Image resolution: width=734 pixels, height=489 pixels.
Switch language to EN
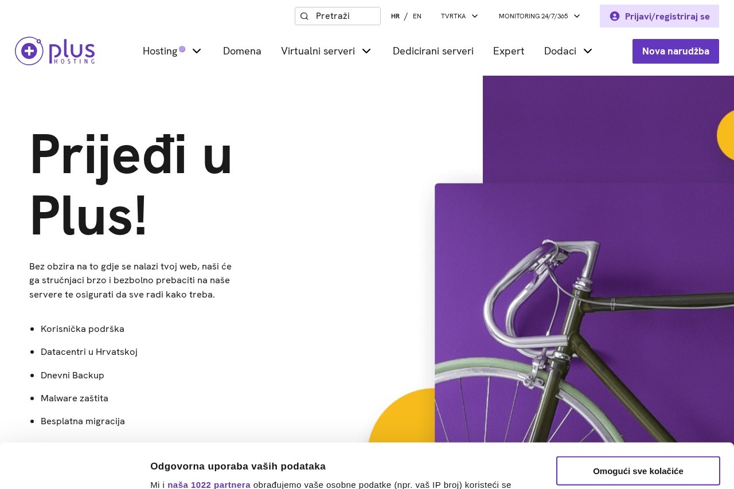[x=417, y=16]
